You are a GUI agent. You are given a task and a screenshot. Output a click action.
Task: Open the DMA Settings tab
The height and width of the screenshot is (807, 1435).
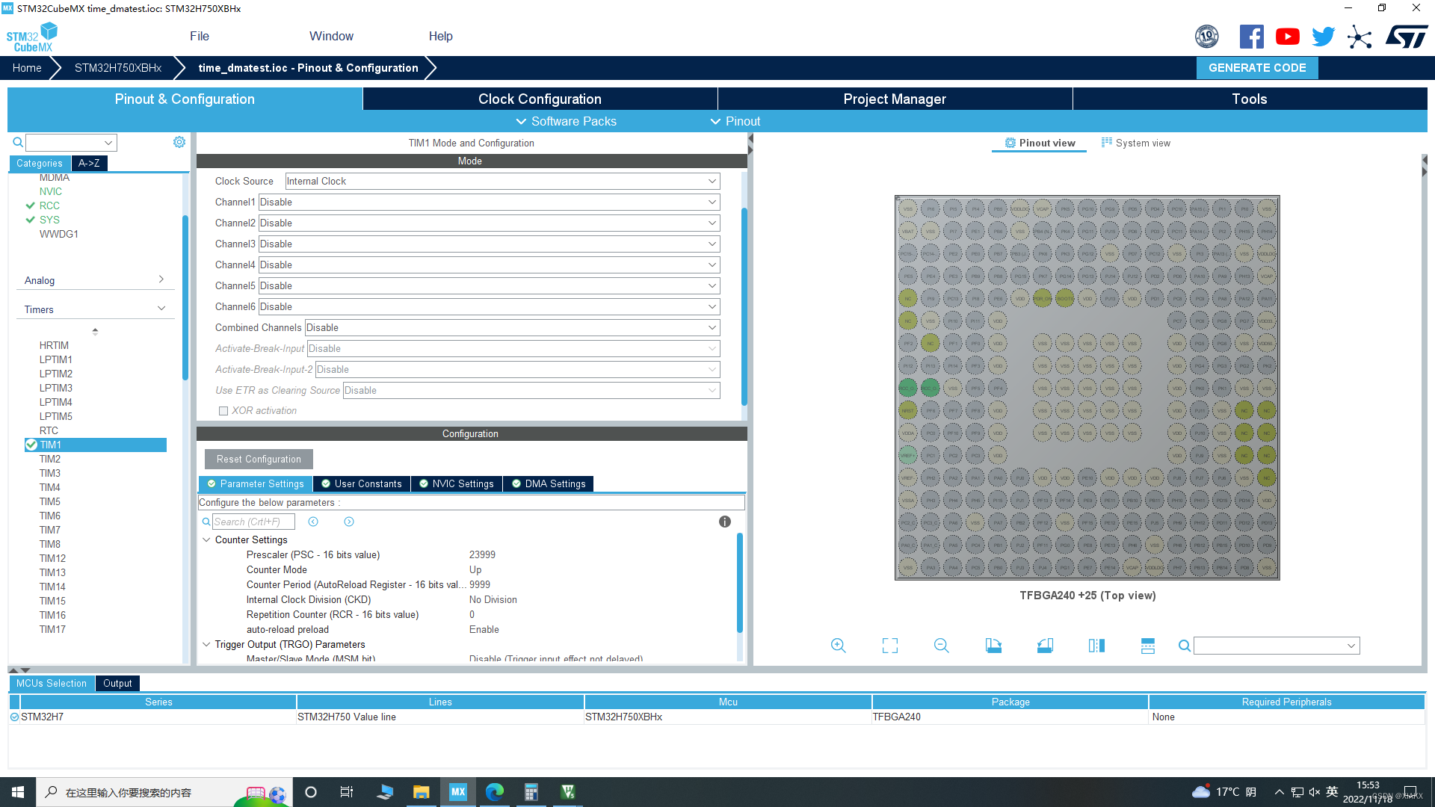tap(548, 483)
